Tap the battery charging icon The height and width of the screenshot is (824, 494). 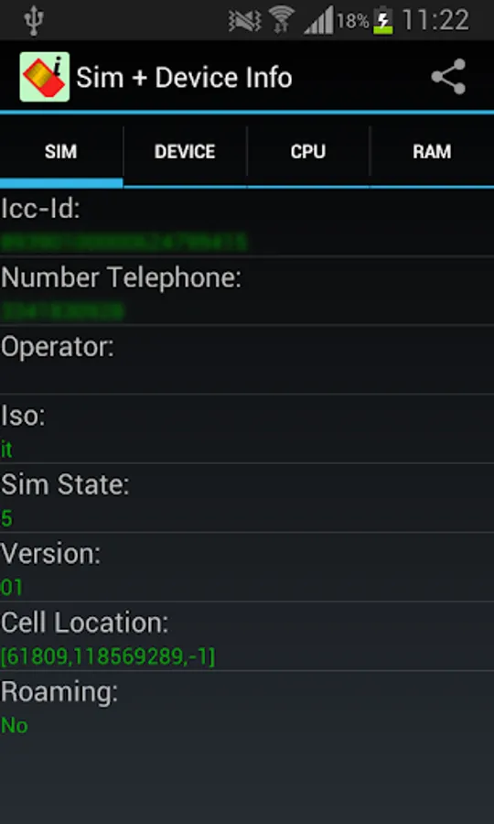point(383,21)
